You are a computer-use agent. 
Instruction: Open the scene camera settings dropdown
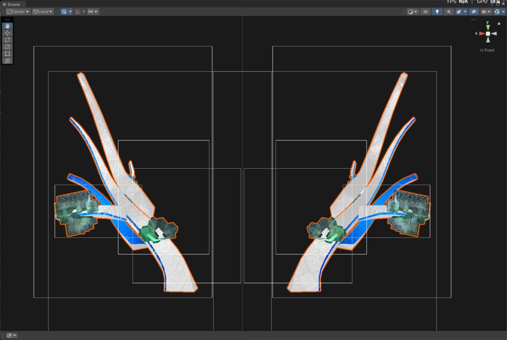[x=486, y=12]
